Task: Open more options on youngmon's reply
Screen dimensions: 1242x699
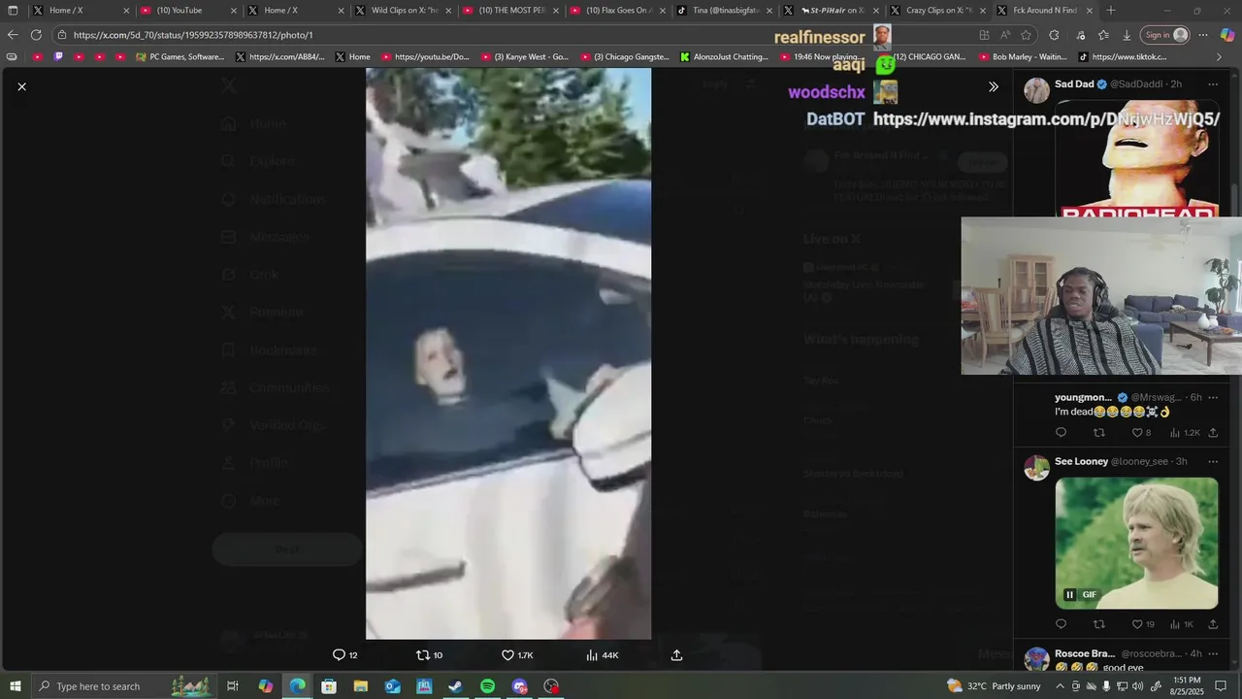Action: pos(1212,397)
